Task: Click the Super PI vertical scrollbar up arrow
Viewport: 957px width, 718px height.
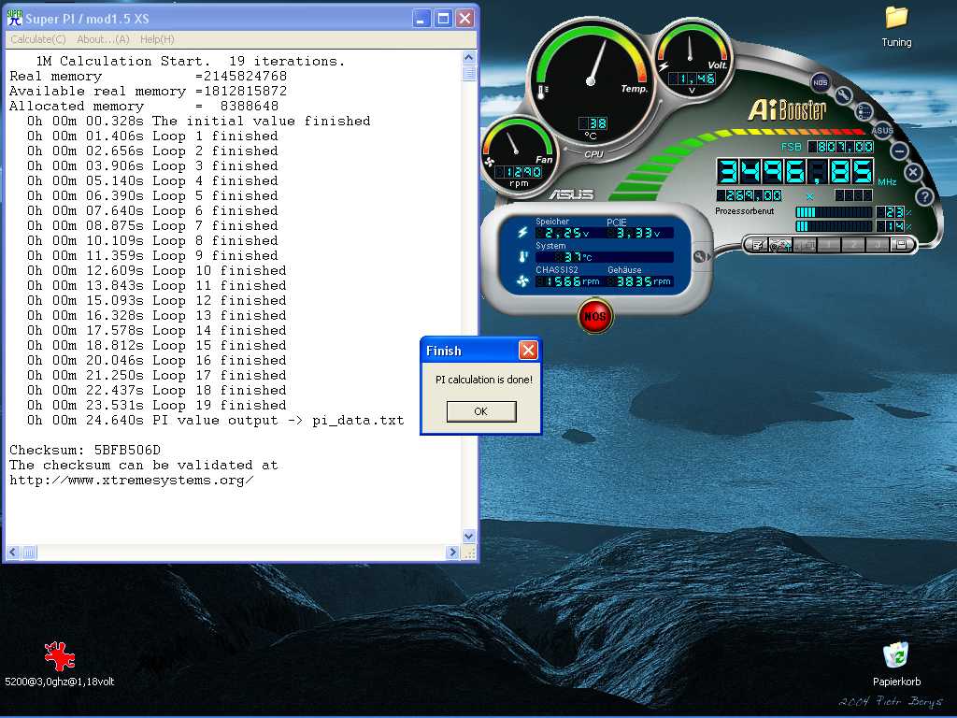Action: pos(469,57)
